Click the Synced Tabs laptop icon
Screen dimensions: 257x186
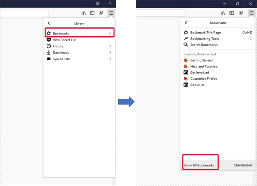tap(49, 59)
